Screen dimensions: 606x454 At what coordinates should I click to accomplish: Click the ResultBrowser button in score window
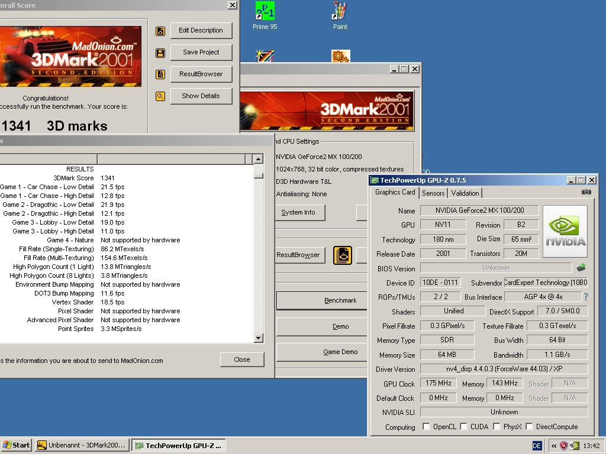click(x=201, y=74)
